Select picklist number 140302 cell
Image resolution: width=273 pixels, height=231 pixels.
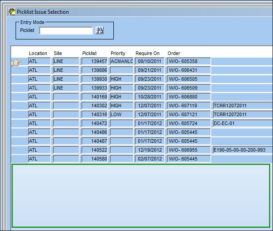95,106
